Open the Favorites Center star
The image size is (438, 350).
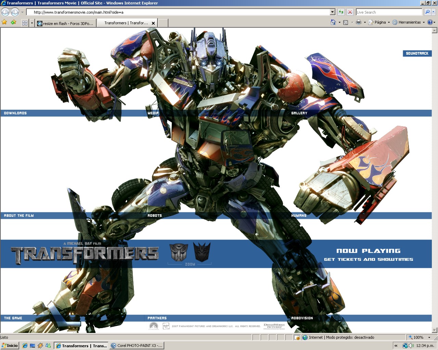click(4, 23)
